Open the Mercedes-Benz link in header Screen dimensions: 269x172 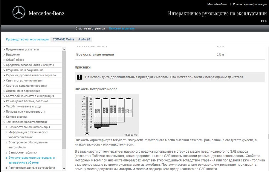tap(217, 4)
